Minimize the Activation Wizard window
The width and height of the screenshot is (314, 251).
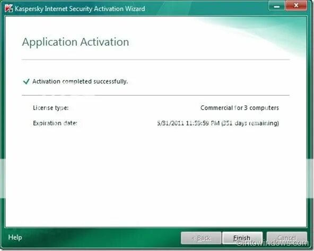pos(276,6)
